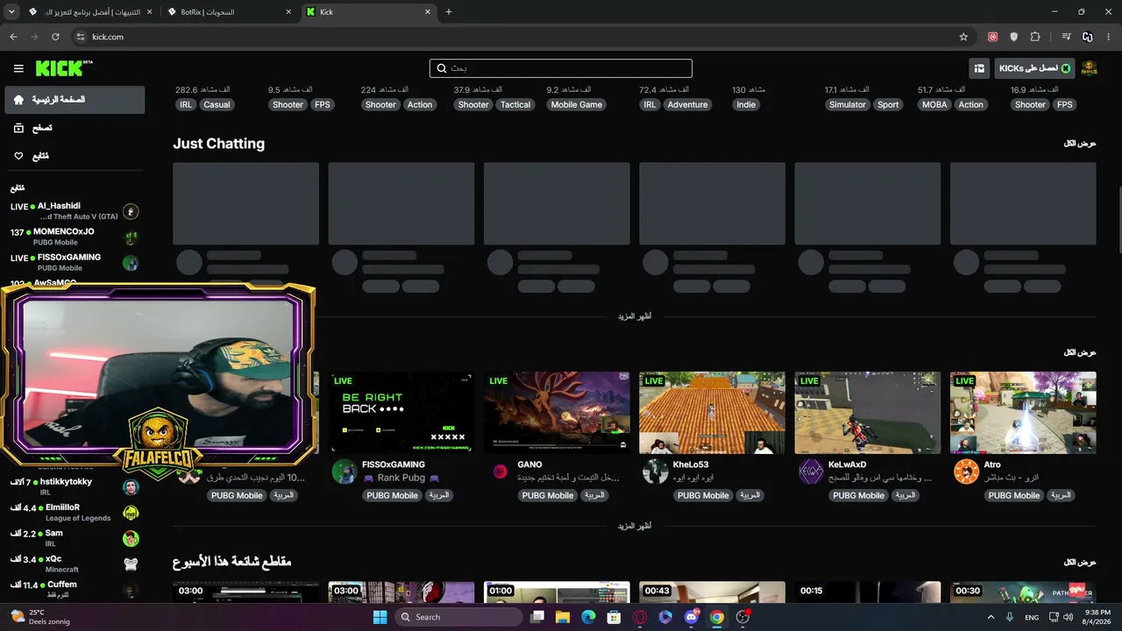Switch to the first Arabic-titled browser tab

90,12
